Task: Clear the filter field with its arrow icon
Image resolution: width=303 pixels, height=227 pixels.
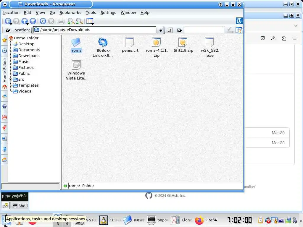Action: (x=180, y=30)
